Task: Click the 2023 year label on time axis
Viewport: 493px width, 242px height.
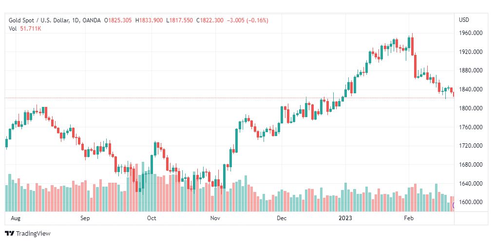Action: pyautogui.click(x=347, y=219)
